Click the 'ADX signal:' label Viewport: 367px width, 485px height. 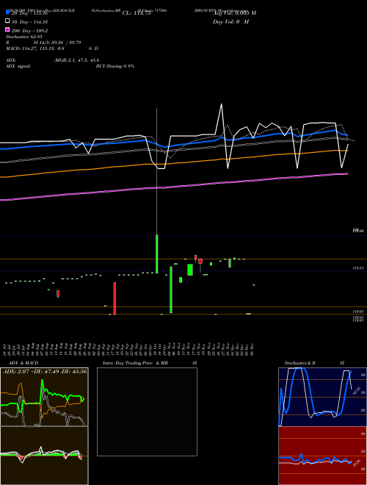[18, 66]
